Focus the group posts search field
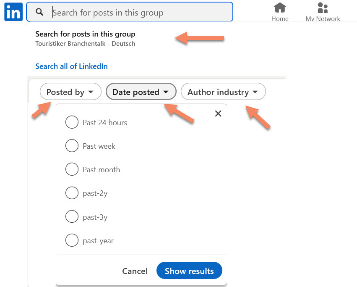The height and width of the screenshot is (287, 357). tap(130, 12)
